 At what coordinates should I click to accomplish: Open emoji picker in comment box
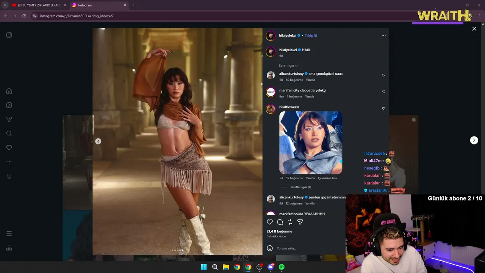(x=270, y=248)
